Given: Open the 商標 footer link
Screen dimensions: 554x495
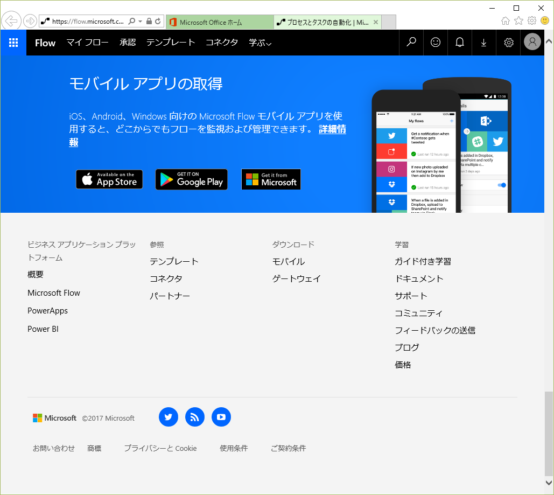Looking at the screenshot, I should [x=94, y=448].
